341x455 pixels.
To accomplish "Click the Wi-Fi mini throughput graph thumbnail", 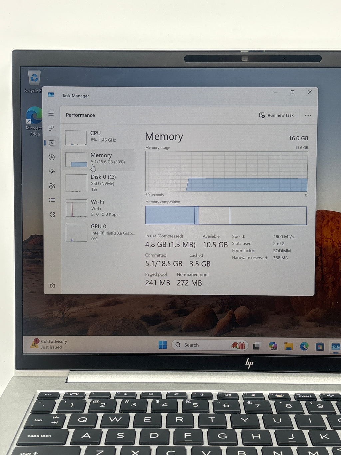I will (x=77, y=208).
